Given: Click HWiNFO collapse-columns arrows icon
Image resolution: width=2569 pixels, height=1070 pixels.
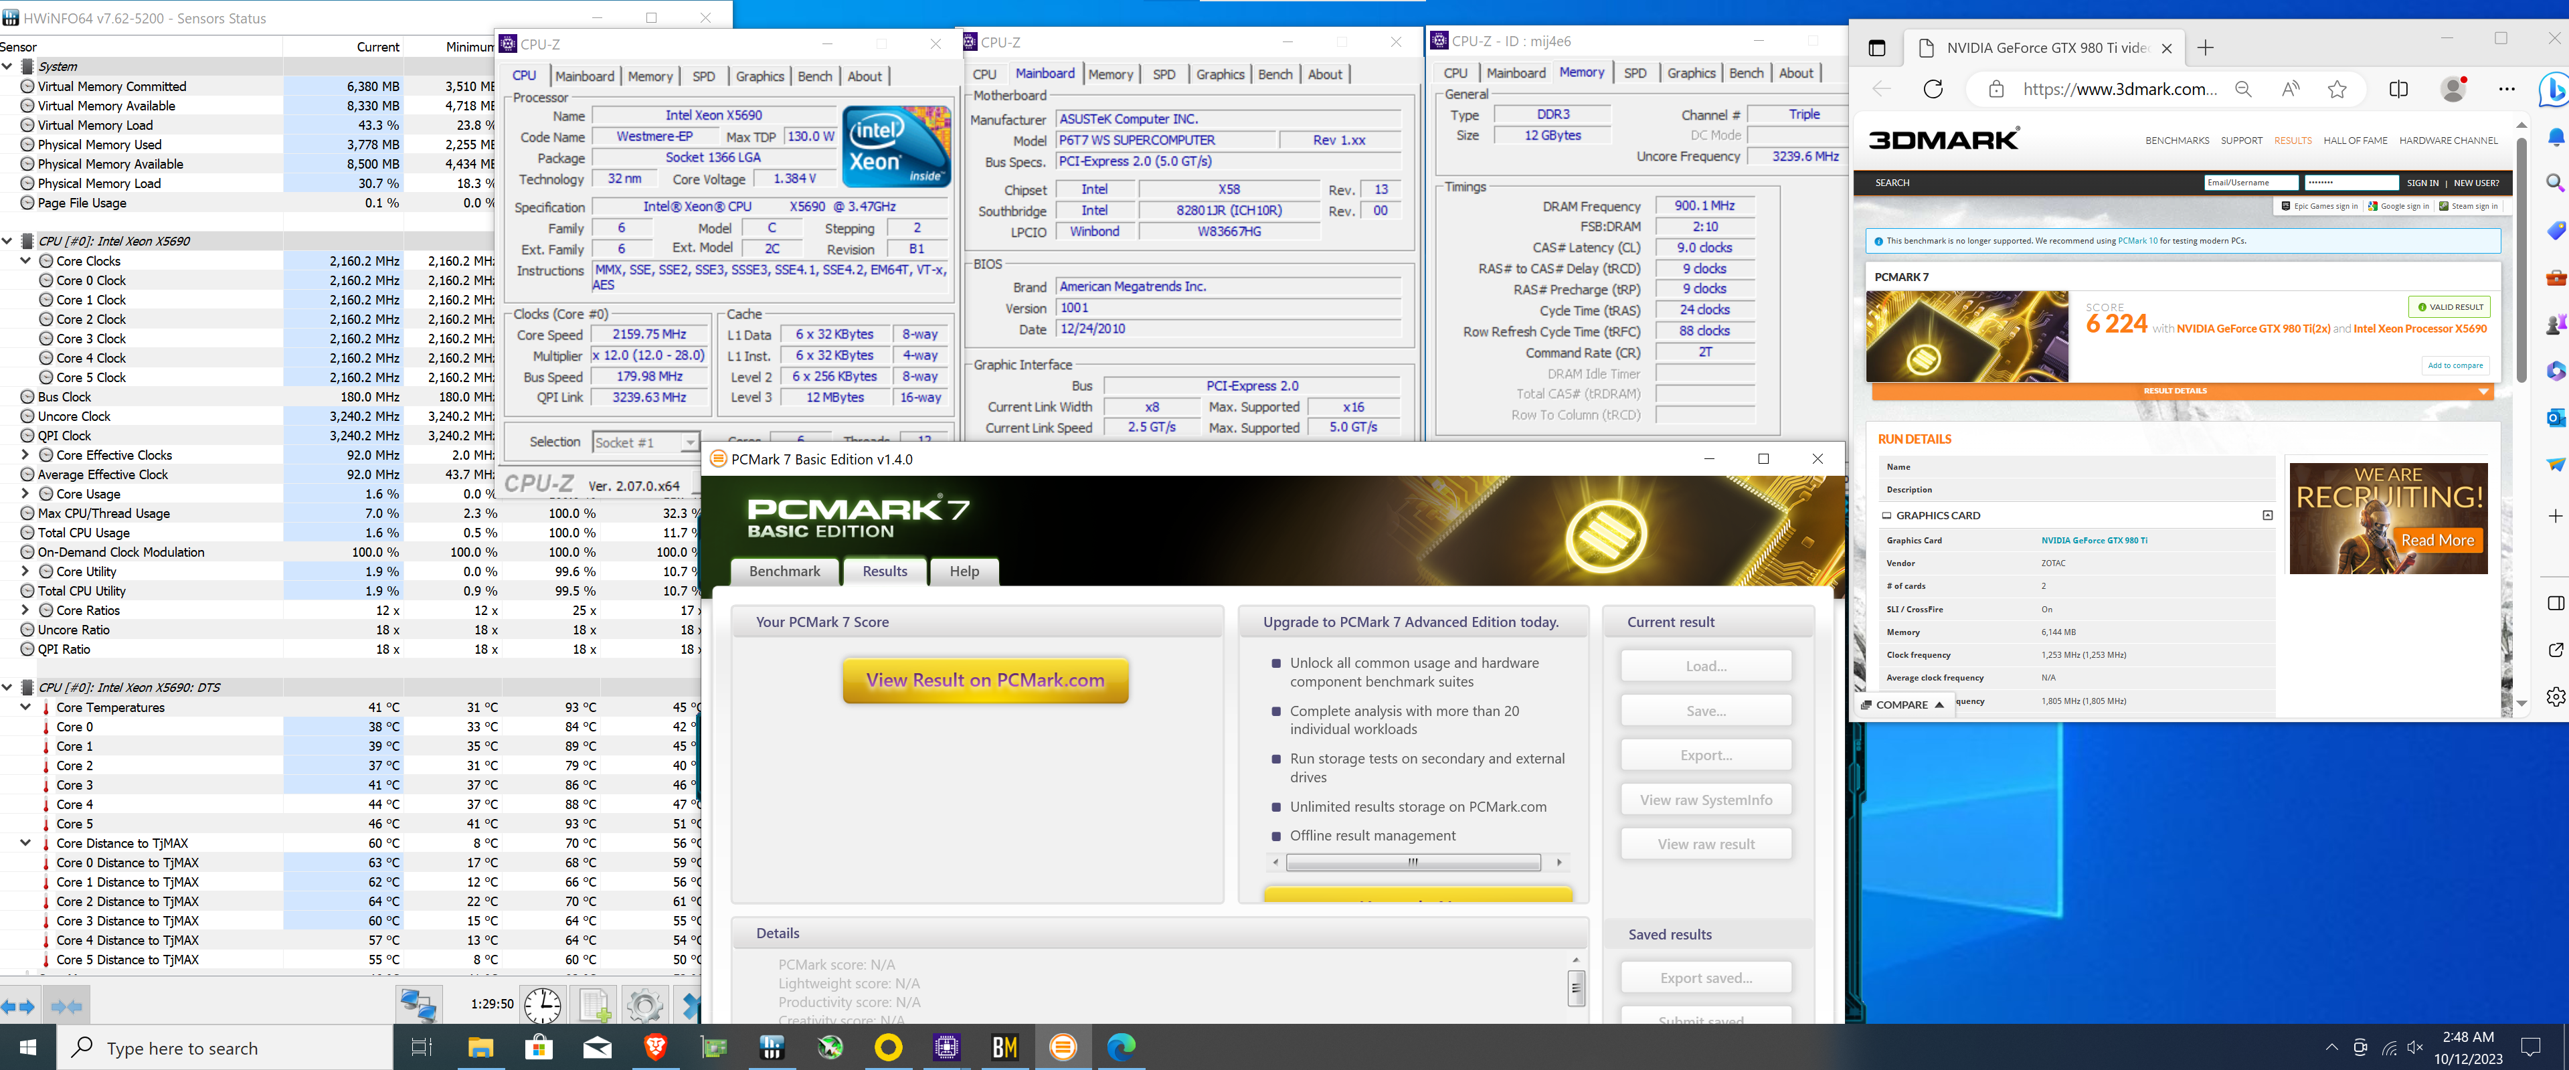Looking at the screenshot, I should [x=67, y=1006].
